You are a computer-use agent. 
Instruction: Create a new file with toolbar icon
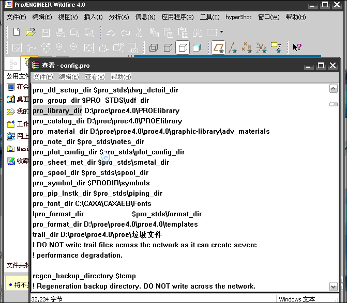(x=17, y=32)
